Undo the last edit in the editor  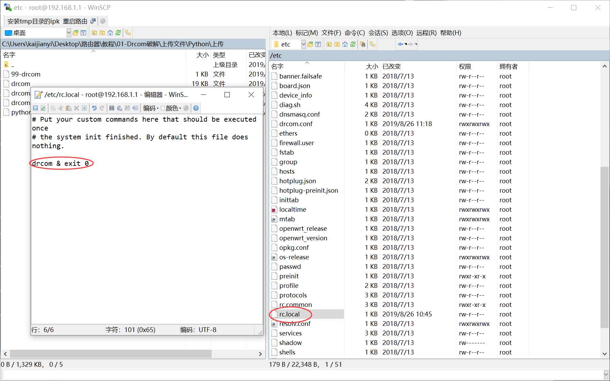click(x=94, y=108)
